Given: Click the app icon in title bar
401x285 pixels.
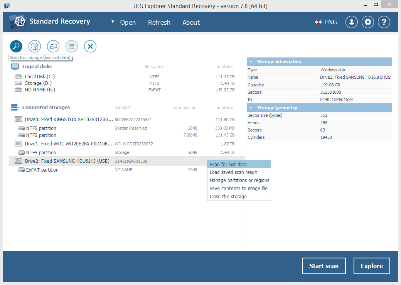Looking at the screenshot, I should click(x=7, y=5).
